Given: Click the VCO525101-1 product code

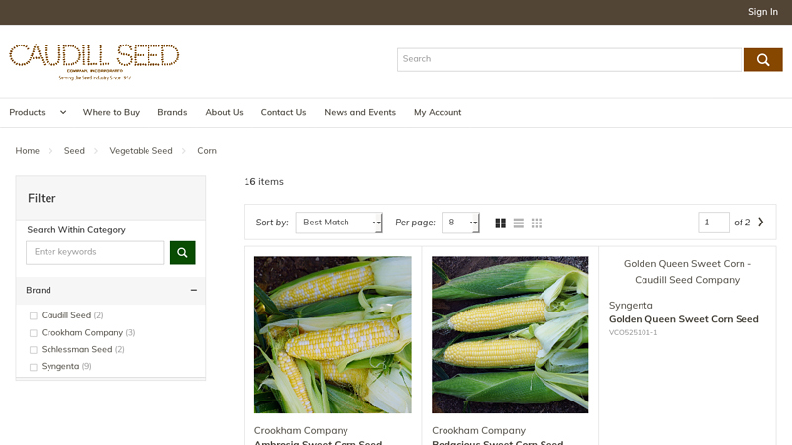Looking at the screenshot, I should click(633, 333).
